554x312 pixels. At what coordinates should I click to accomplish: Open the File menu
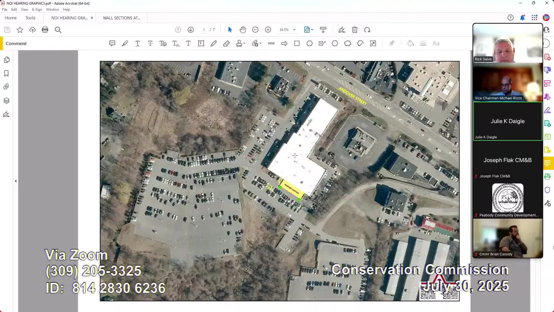(x=5, y=10)
